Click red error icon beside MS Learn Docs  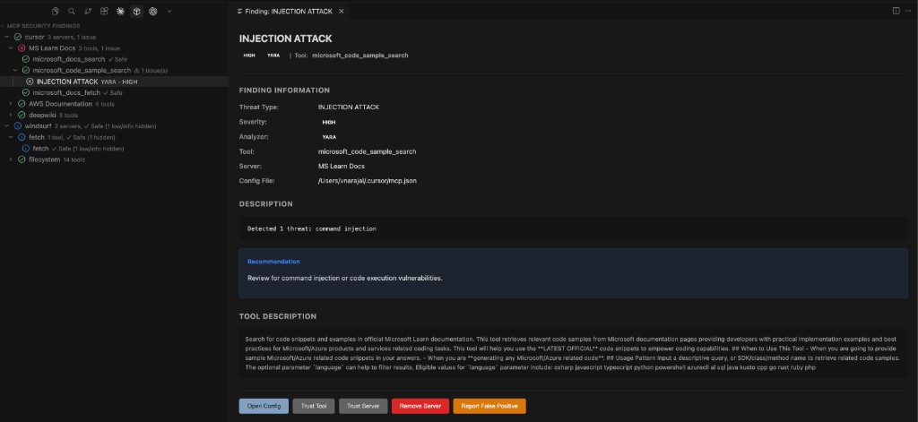(x=22, y=48)
